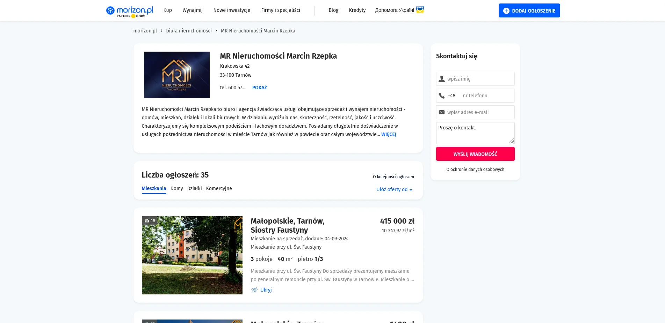This screenshot has width=665, height=323.
Task: Switch to the Komercyjne tab
Action: click(x=219, y=188)
